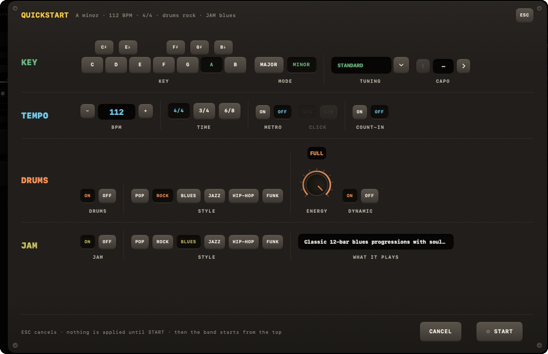548x354 pixels.
Task: Select HIP-HOP jam style
Action: 243,242
